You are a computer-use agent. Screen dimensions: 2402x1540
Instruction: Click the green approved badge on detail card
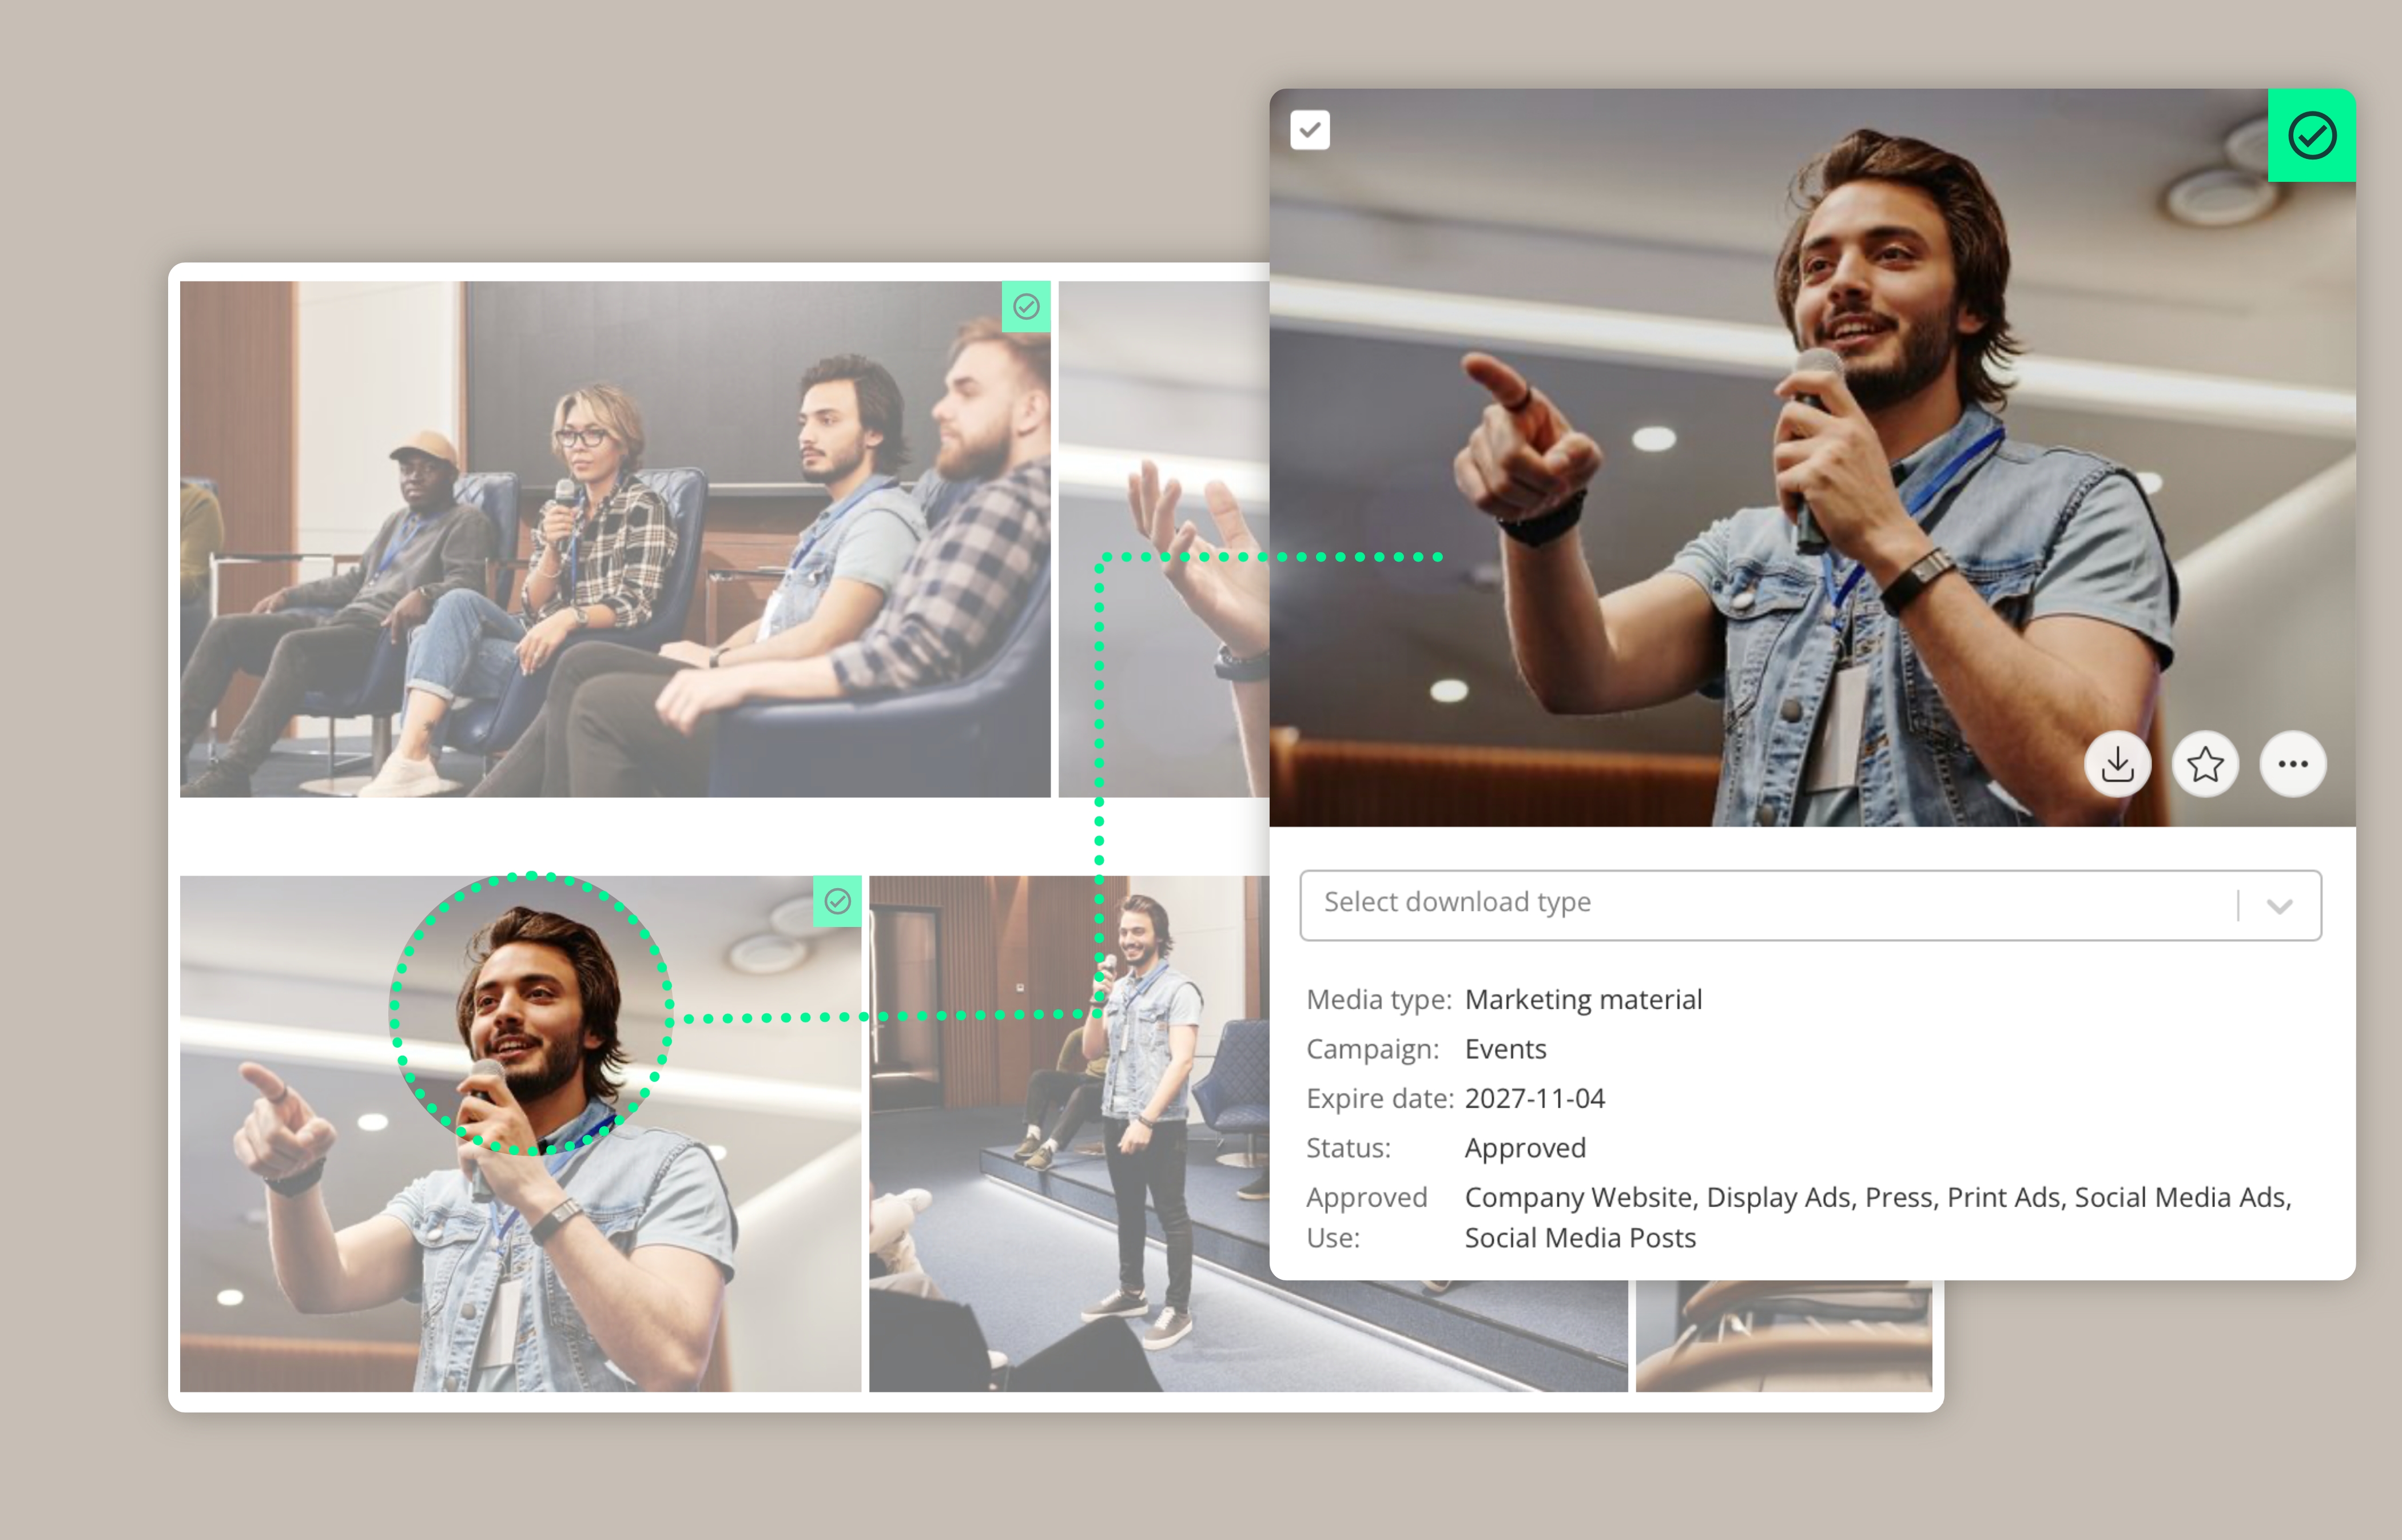(2311, 136)
